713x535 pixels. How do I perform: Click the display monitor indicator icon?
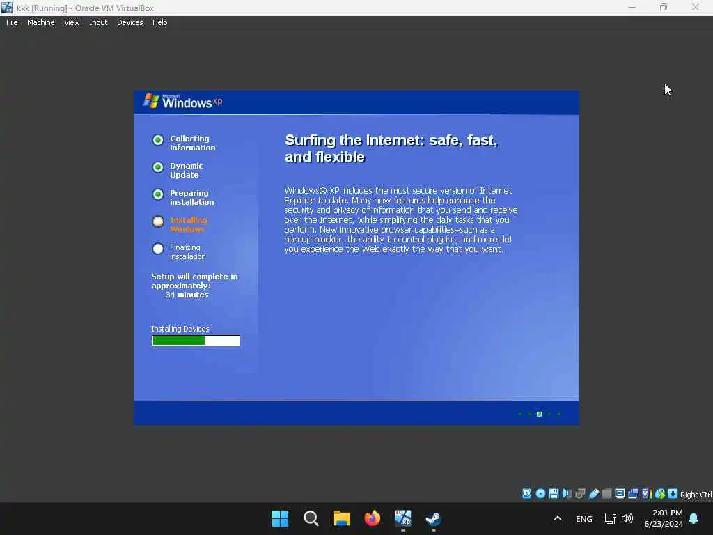tap(620, 494)
